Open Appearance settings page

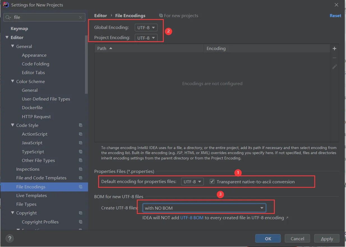[34, 55]
